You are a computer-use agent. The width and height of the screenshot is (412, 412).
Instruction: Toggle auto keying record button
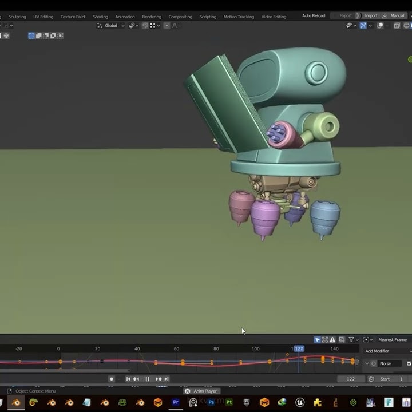[112, 379]
